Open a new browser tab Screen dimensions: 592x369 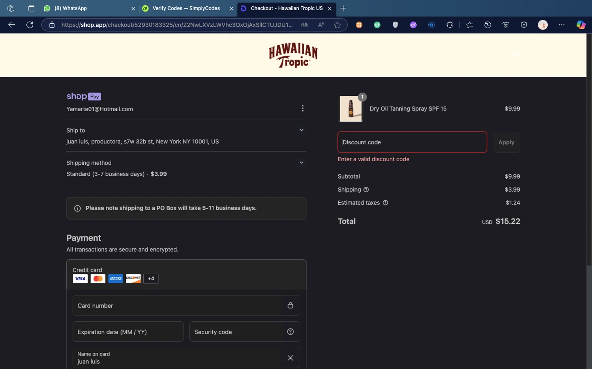click(343, 8)
